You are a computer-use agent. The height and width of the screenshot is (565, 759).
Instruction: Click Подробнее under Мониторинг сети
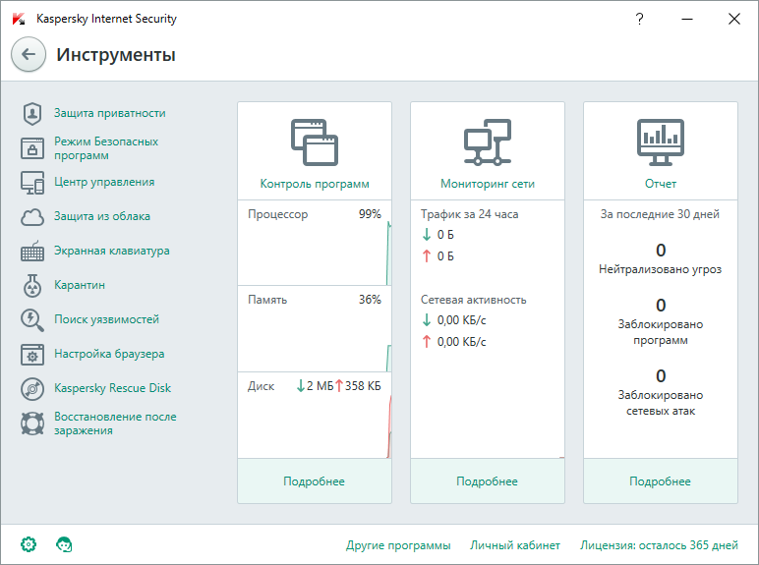[488, 481]
